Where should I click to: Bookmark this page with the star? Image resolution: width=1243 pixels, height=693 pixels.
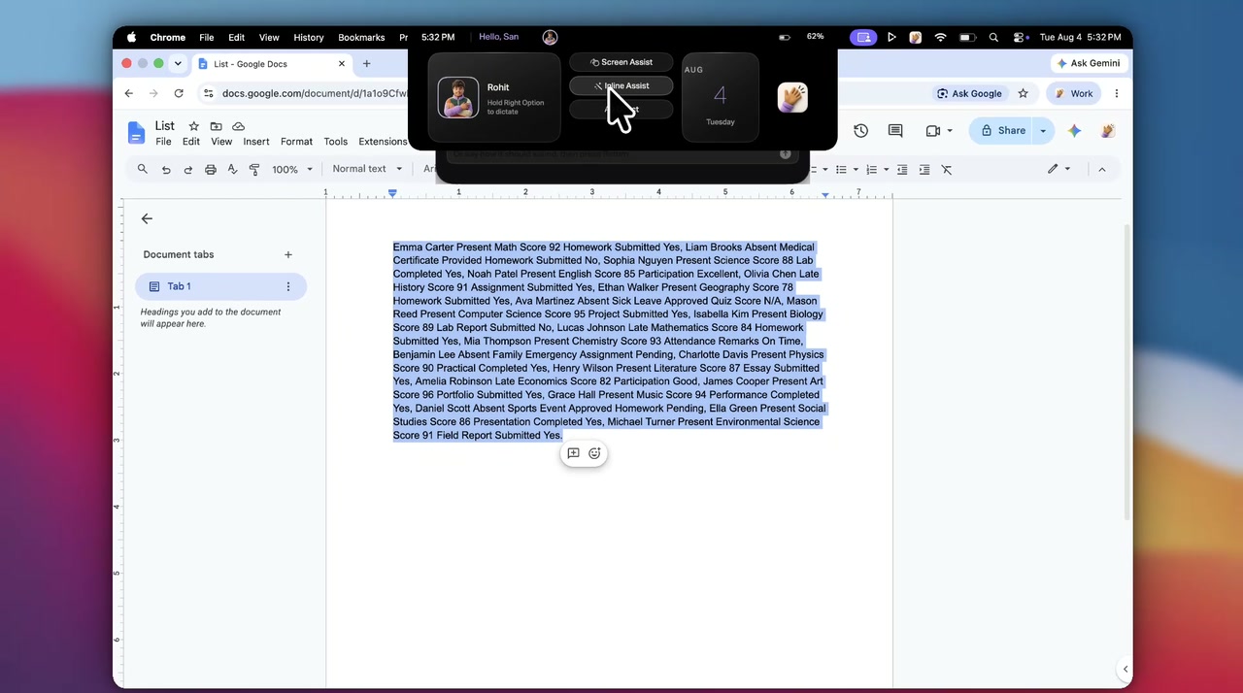click(1023, 93)
